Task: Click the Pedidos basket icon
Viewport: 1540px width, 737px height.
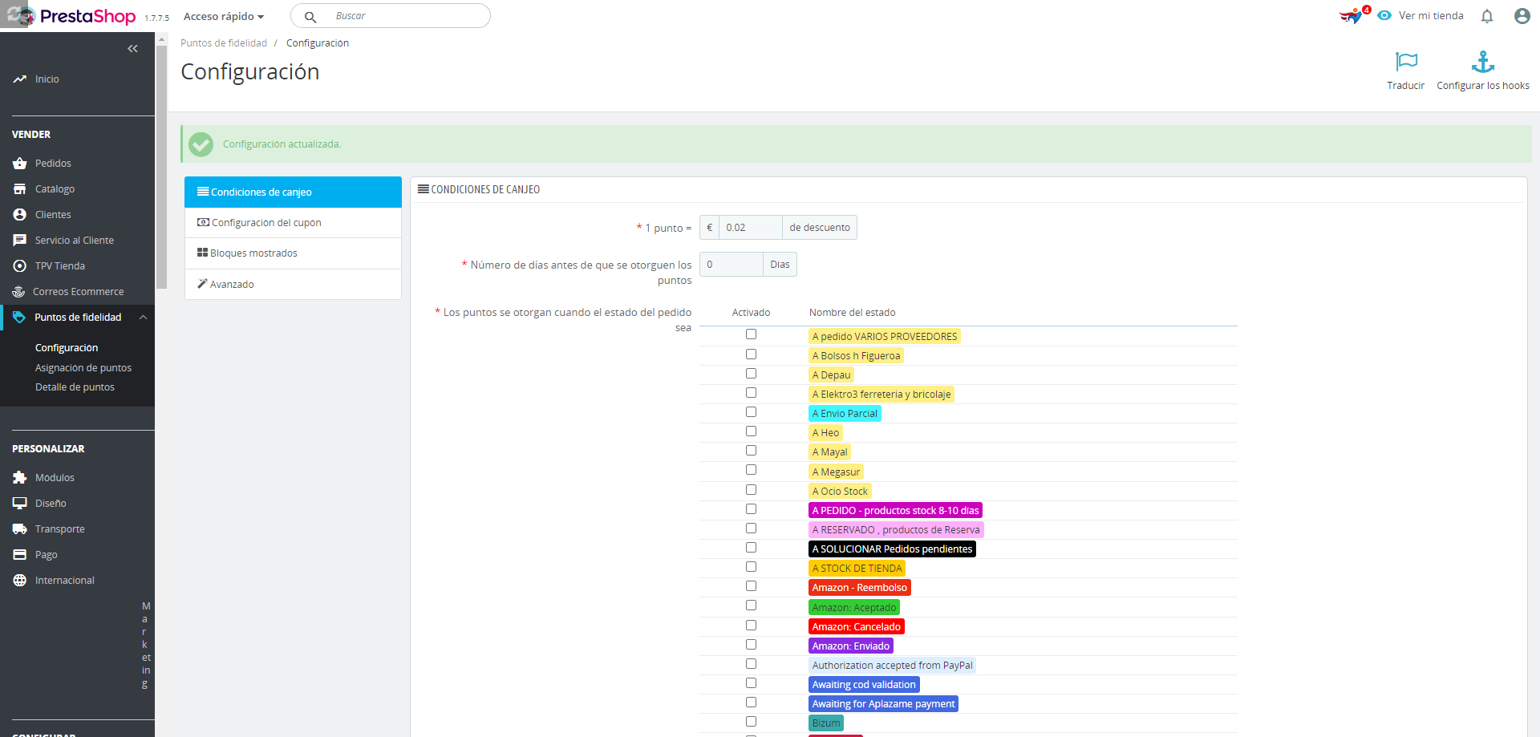Action: [x=20, y=164]
